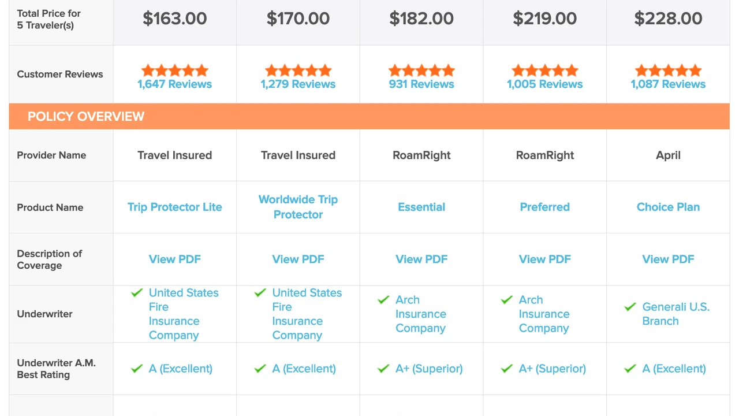The height and width of the screenshot is (416, 739).
Task: Click the star rating above 931 Reviews
Action: (x=421, y=70)
